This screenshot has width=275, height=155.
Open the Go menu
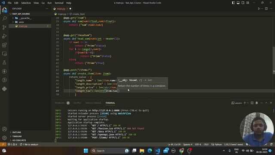43,3
